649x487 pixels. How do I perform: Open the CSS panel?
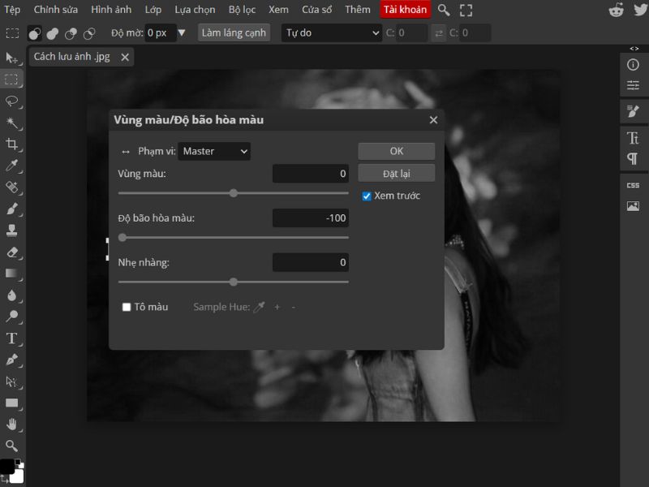pyautogui.click(x=633, y=185)
